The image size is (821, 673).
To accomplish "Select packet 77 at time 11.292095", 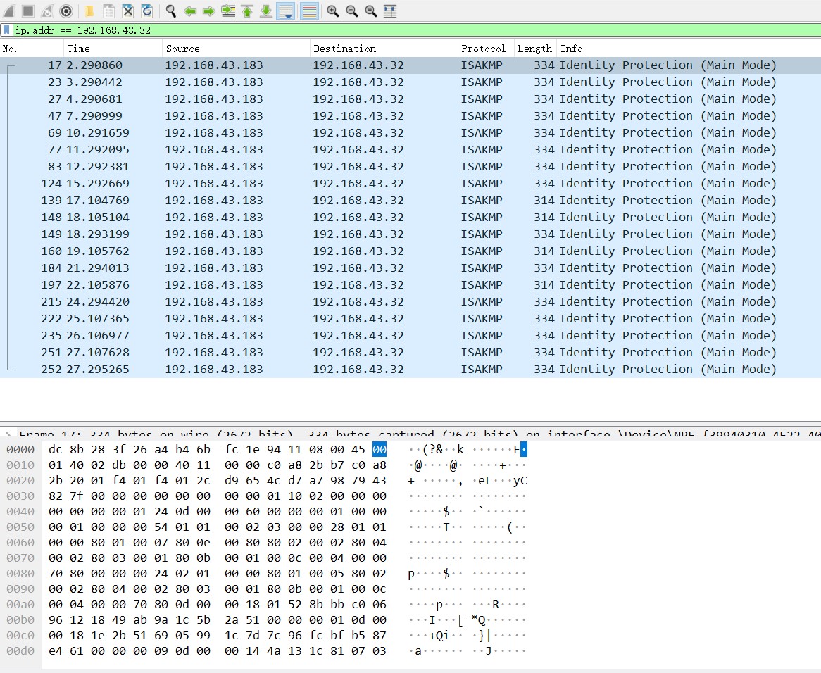I will pyautogui.click(x=410, y=150).
